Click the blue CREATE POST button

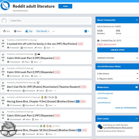[118, 50]
